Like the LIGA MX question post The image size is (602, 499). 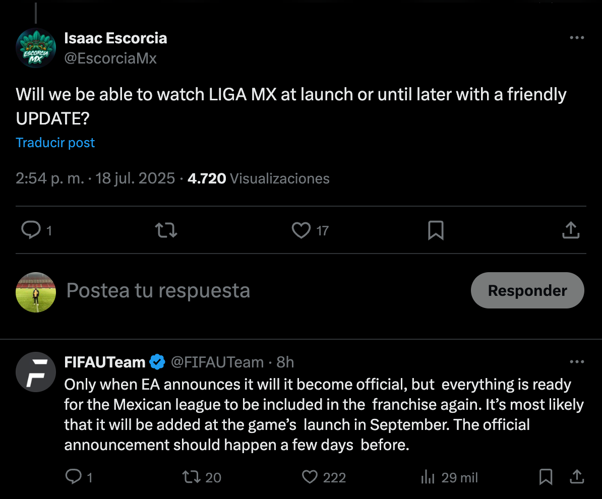[301, 230]
